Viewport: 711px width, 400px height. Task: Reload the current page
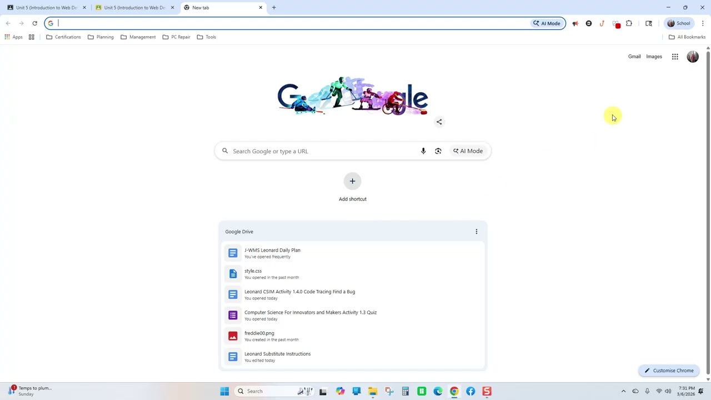(34, 23)
